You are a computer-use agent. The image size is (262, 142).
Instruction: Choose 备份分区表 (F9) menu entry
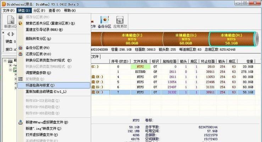click(54, 48)
